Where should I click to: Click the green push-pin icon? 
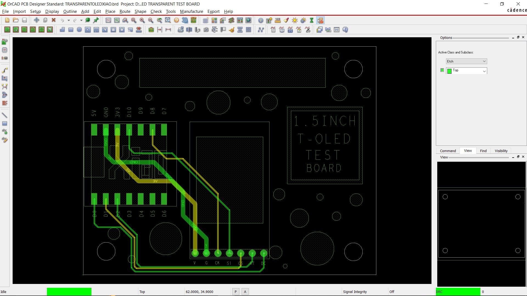96,20
